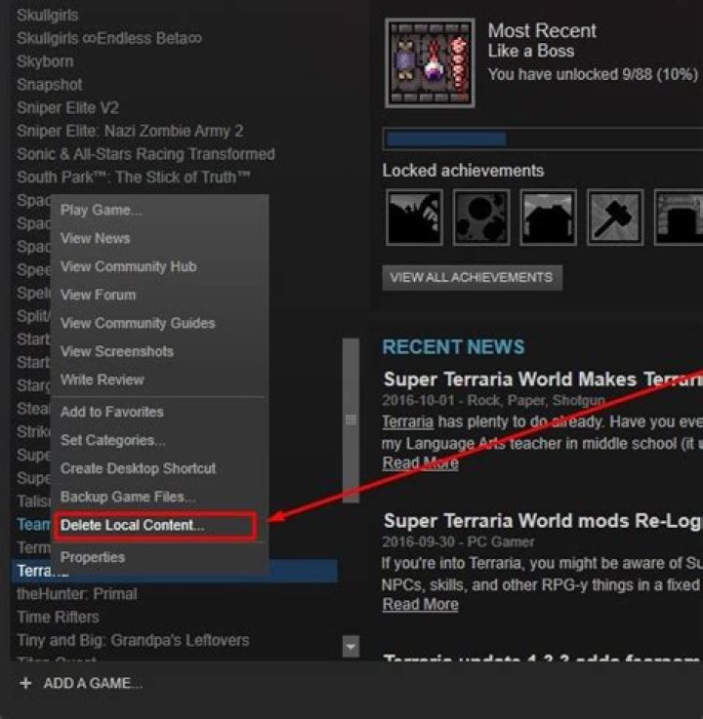Open Set Categories menu entry
The image size is (703, 719).
[113, 440]
